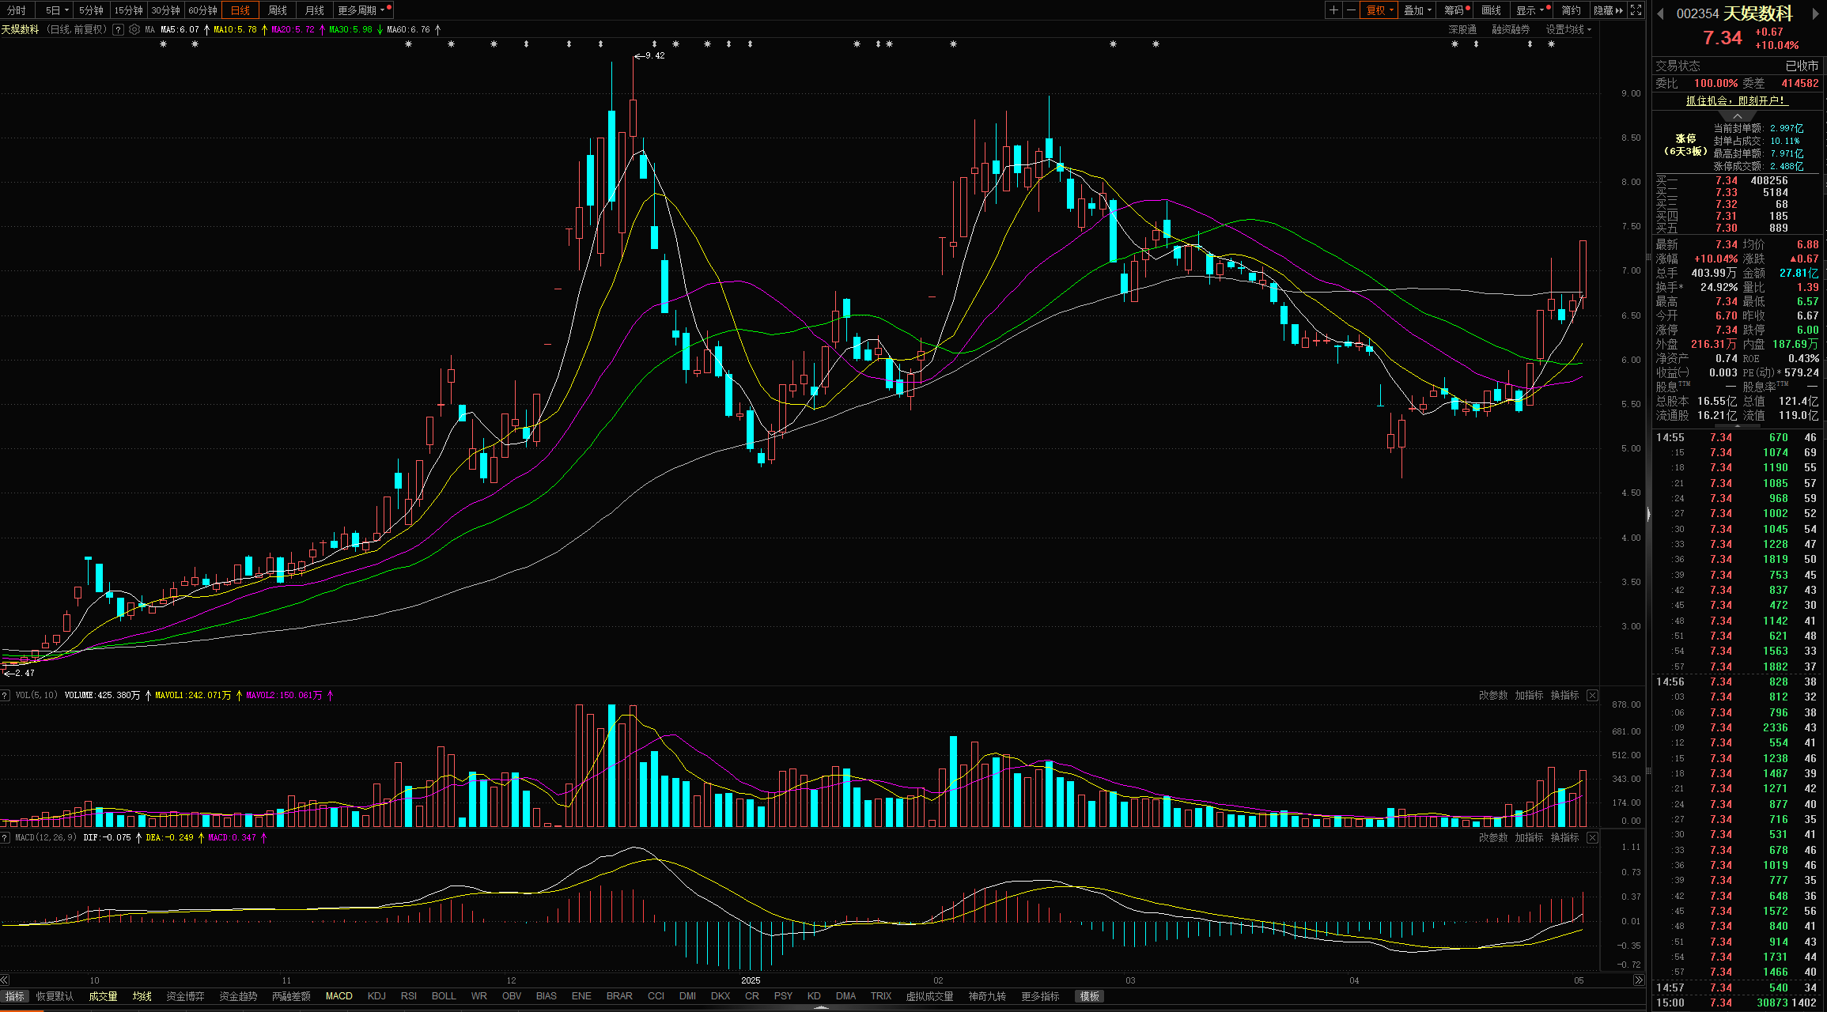Select the 资金趋势 indicator
Screen dimensions: 1827x1012
(x=238, y=996)
